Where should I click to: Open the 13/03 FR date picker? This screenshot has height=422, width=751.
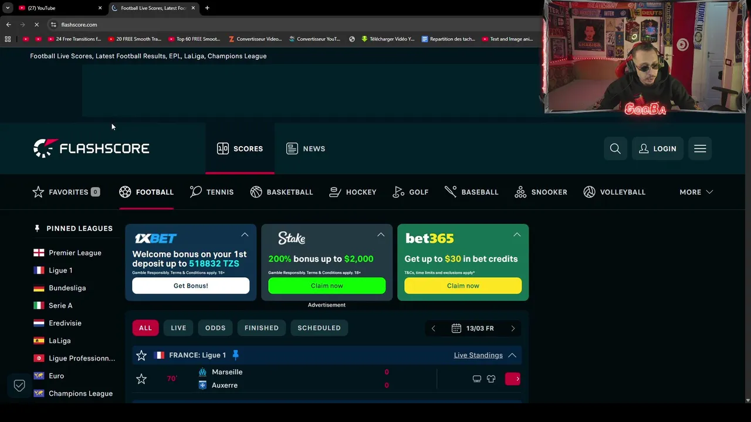point(473,328)
